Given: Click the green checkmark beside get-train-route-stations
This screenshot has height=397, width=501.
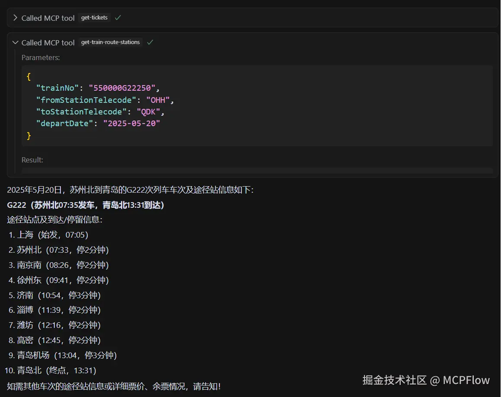Looking at the screenshot, I should [x=150, y=42].
